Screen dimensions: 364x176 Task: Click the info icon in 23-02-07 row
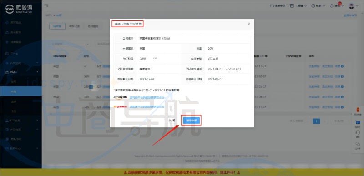342,76
